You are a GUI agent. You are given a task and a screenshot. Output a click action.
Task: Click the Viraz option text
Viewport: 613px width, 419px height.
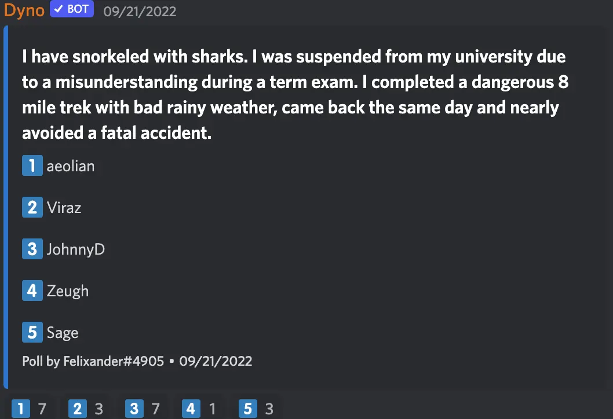click(x=64, y=207)
